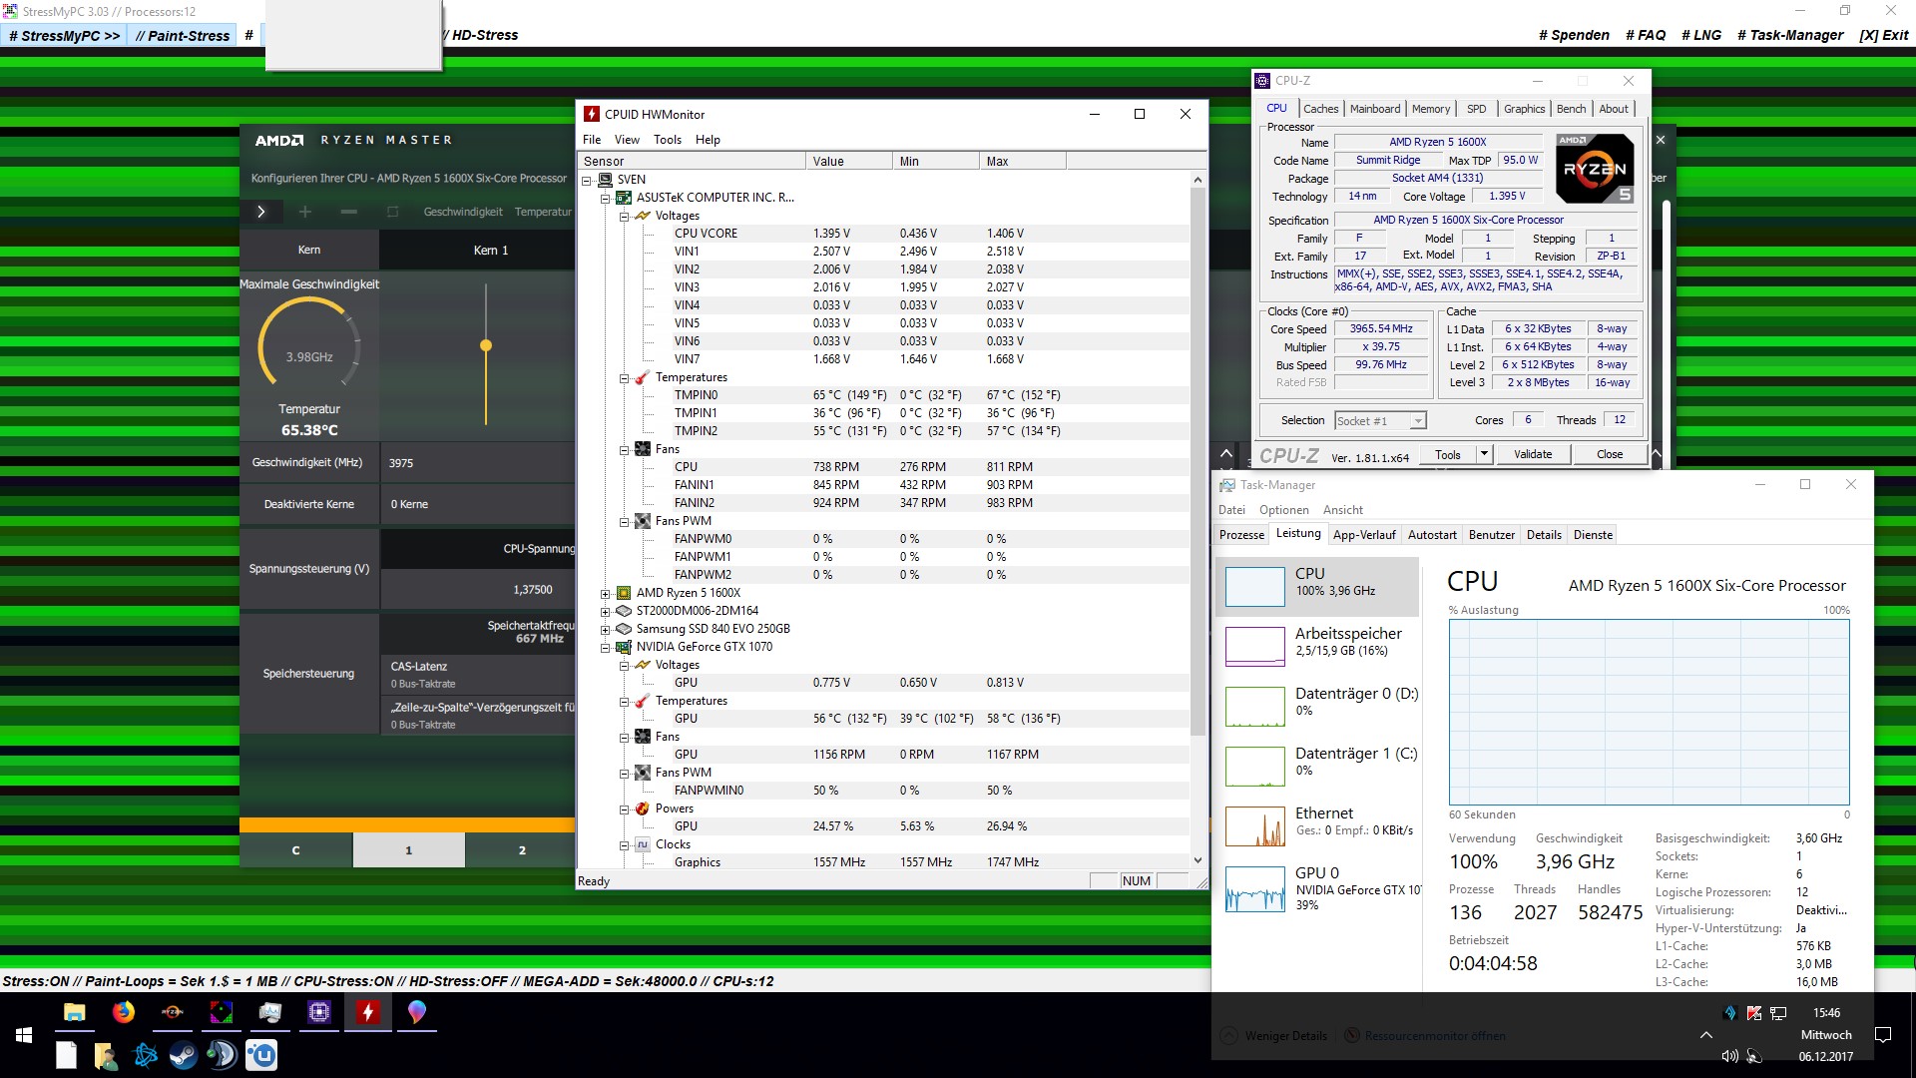This screenshot has width=1916, height=1078.
Task: Toggle HD-Stress in StressMyPC
Action: point(485,35)
